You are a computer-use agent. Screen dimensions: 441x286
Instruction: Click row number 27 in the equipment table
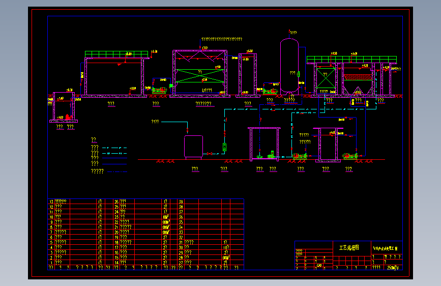point(181,263)
